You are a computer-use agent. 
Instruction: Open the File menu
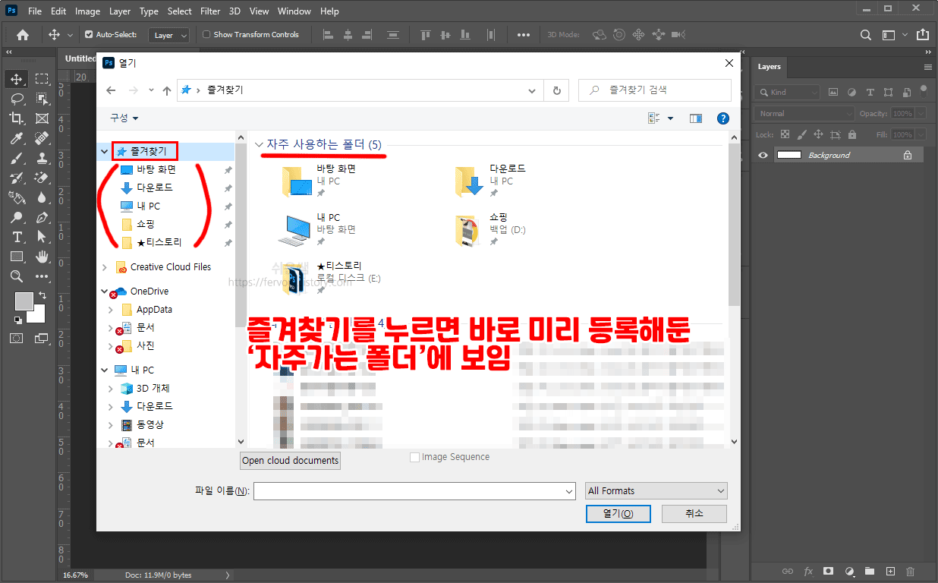tap(35, 11)
